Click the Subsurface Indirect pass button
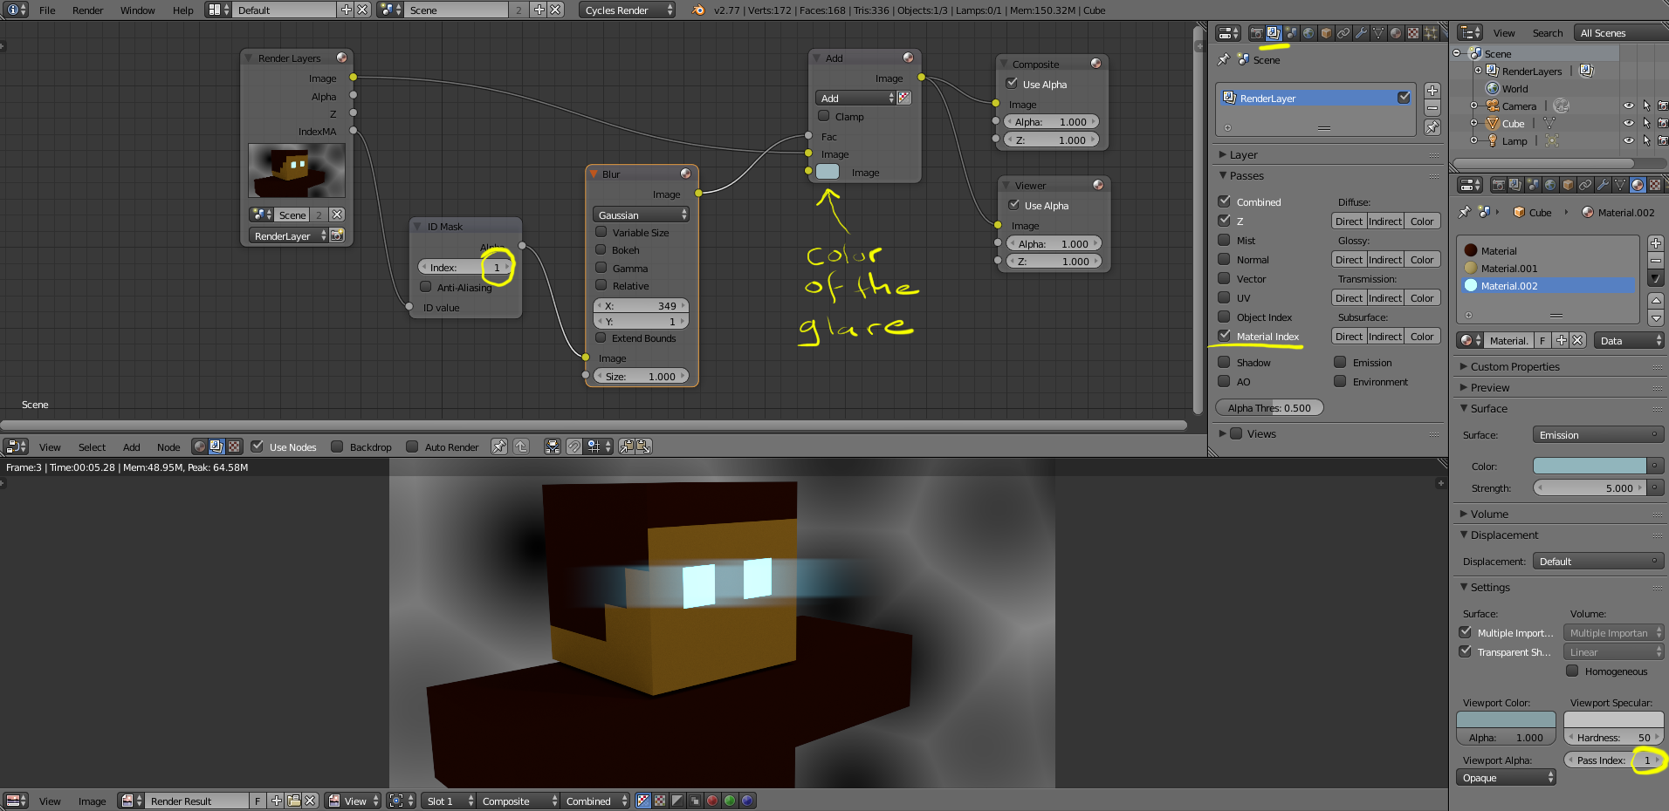 coord(1385,336)
